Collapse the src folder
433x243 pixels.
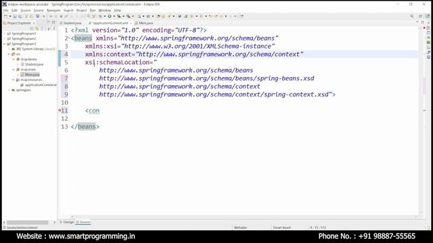point(9,54)
